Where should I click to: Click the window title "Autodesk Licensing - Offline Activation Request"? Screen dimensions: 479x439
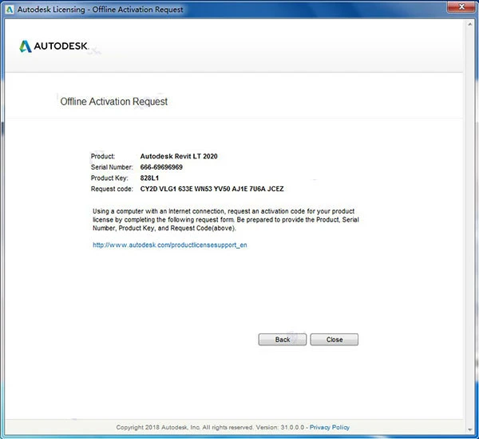click(x=101, y=10)
